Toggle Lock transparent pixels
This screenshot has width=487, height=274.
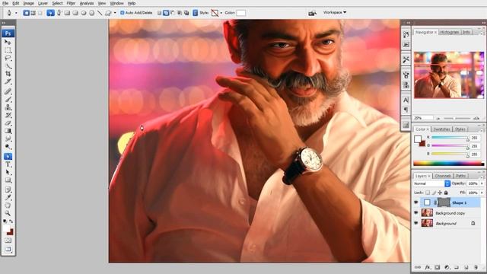tap(428, 193)
